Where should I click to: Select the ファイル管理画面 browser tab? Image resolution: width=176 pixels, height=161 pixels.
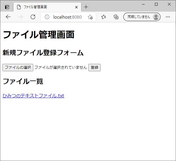coord(47,7)
